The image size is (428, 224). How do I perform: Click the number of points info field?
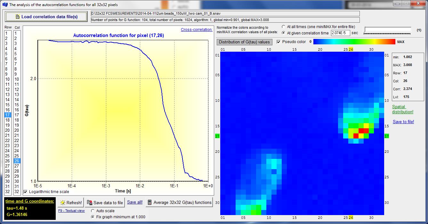coord(225,20)
